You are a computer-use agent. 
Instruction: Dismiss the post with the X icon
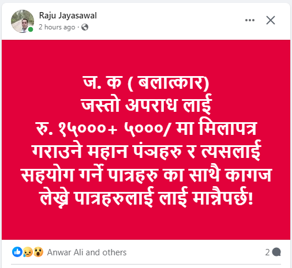[x=271, y=20]
